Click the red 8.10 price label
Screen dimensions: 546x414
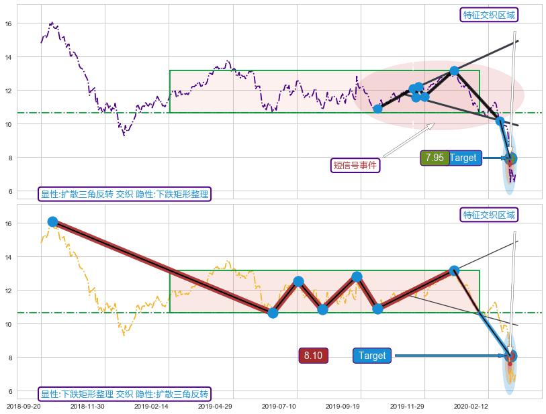click(313, 356)
